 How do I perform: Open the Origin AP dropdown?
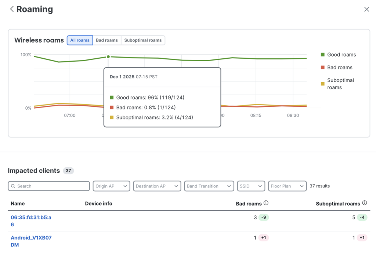(x=111, y=186)
